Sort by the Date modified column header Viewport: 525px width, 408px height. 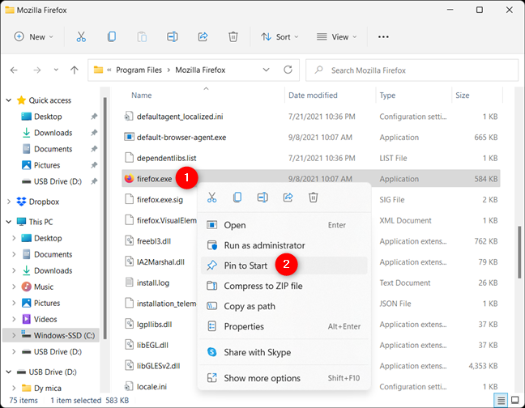click(313, 96)
